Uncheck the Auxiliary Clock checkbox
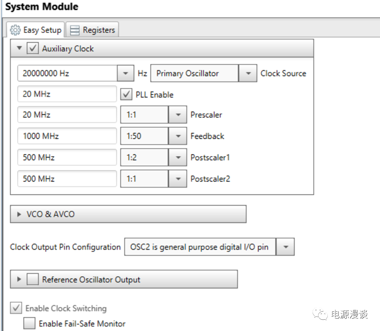380x331 pixels. pos(32,49)
